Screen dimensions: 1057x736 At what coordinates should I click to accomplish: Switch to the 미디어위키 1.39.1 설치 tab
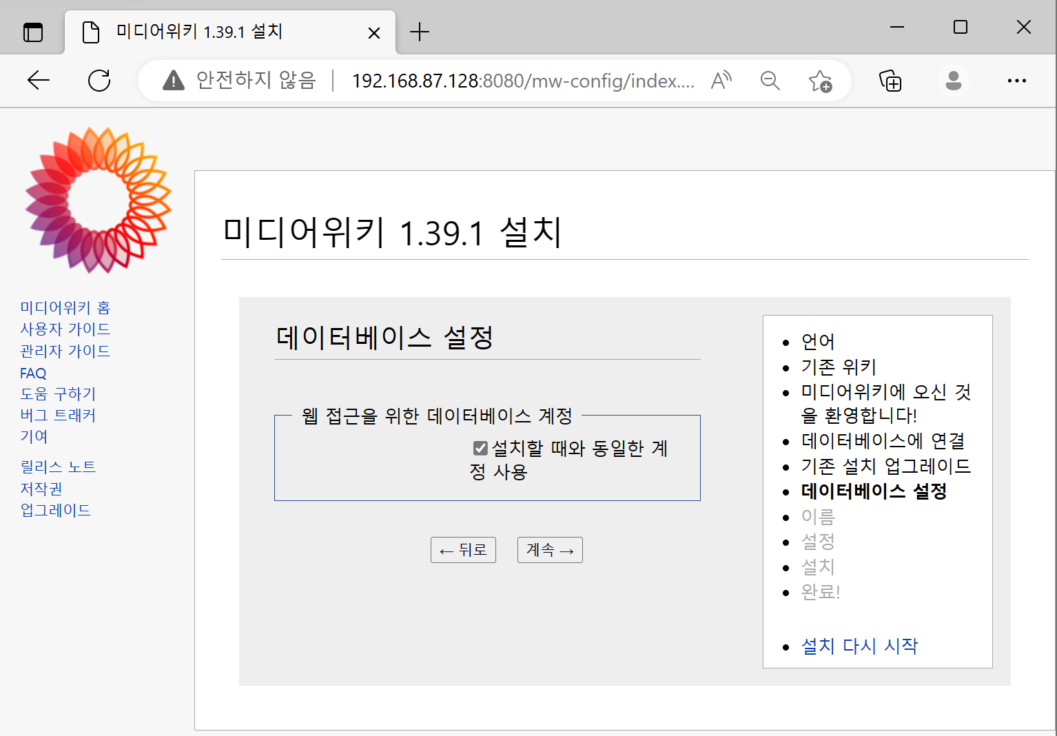point(230,32)
